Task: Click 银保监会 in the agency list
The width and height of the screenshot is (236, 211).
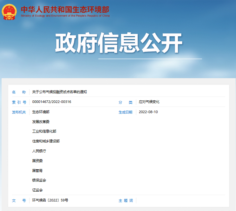Action: tap(39, 180)
